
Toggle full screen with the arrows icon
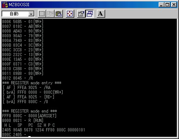coord(70,14)
